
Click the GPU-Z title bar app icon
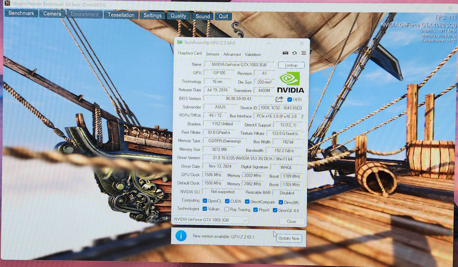pyautogui.click(x=179, y=42)
